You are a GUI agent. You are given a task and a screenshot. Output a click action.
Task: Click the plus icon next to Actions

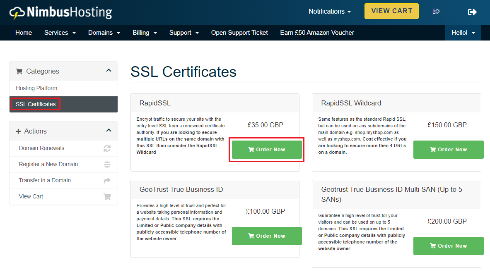pyautogui.click(x=18, y=131)
